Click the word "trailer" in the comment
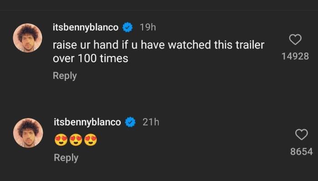 pos(249,46)
